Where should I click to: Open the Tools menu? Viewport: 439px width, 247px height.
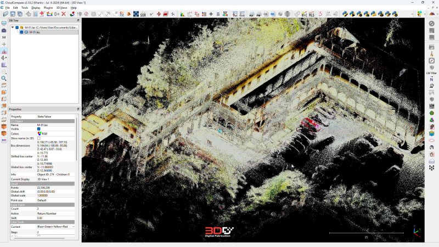coord(25,8)
